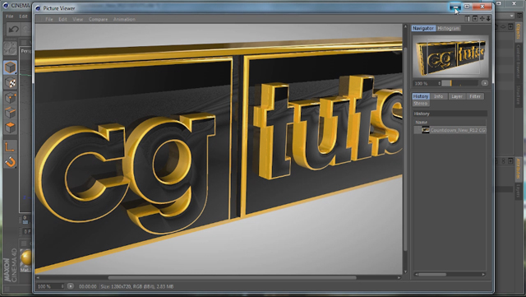Image resolution: width=526 pixels, height=297 pixels.
Task: Switch to the Navigator tab
Action: (423, 28)
